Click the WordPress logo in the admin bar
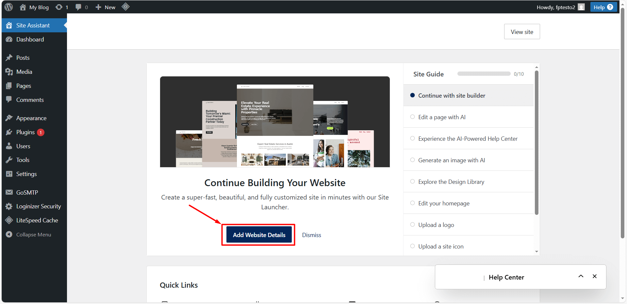This screenshot has height=304, width=627. [8, 7]
